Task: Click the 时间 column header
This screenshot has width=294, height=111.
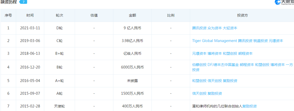Action: [x=30, y=15]
